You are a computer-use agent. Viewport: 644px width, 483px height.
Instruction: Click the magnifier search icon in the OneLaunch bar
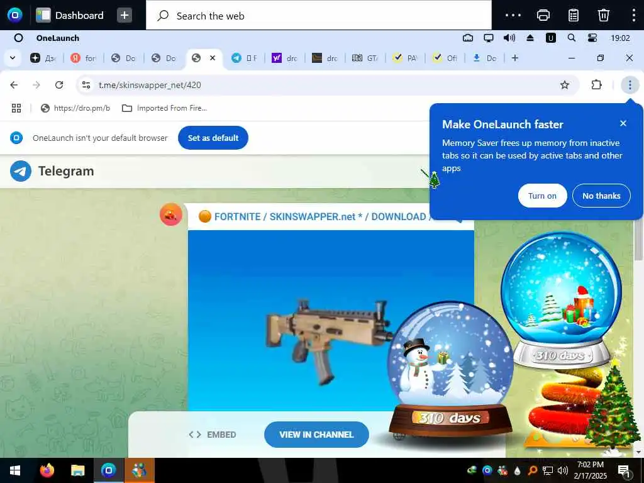tap(571, 38)
